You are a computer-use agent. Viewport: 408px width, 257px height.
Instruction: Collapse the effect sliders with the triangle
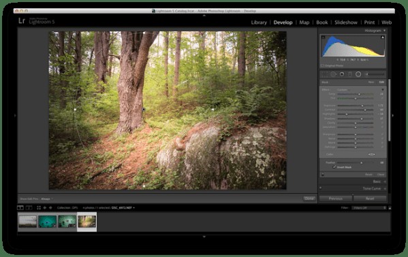coord(383,90)
